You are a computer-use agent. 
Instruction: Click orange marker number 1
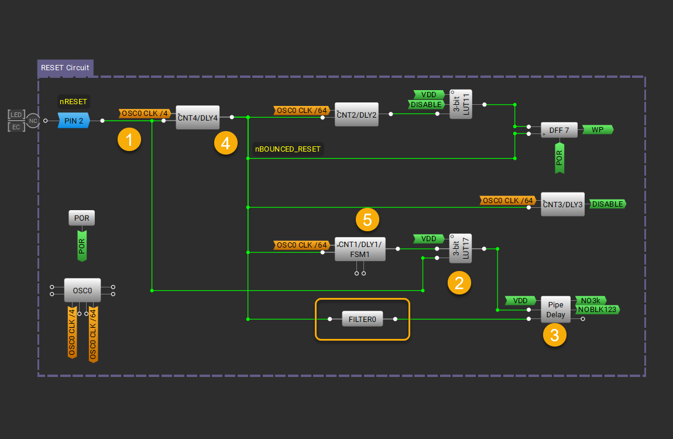click(x=129, y=139)
